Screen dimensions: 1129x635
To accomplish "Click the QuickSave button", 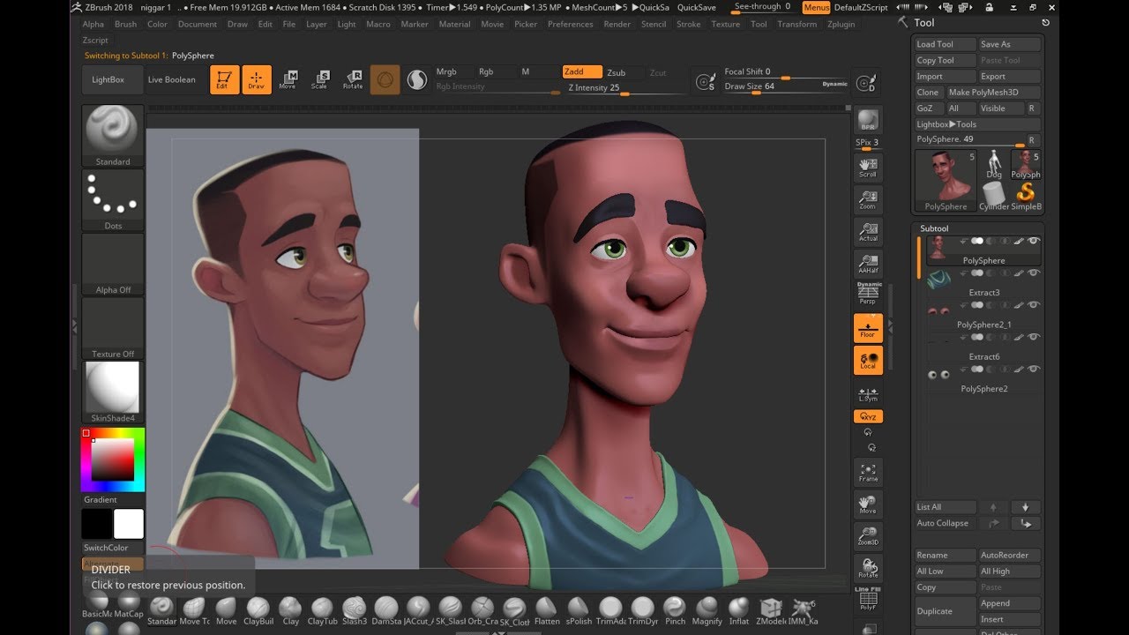I will click(x=697, y=7).
